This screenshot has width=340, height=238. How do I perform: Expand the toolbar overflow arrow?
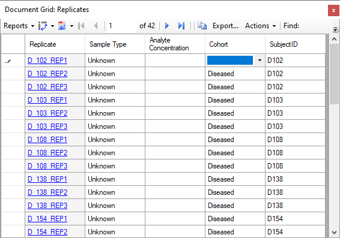335,29
